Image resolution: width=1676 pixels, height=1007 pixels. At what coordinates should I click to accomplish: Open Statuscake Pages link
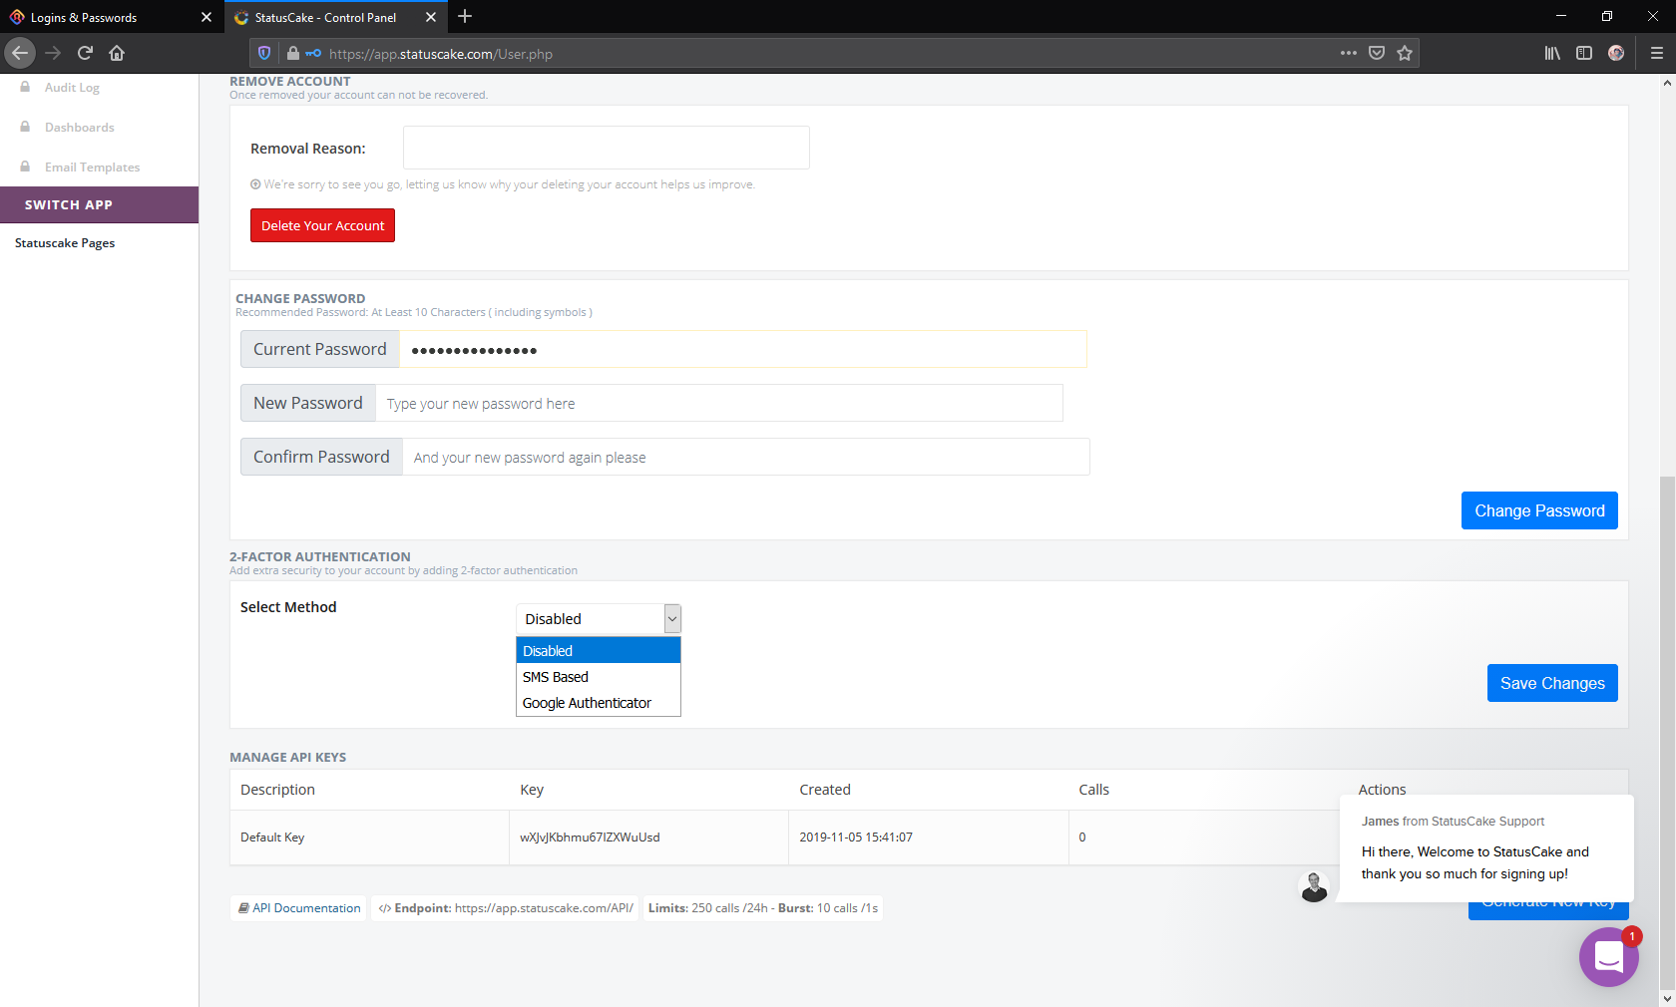click(x=65, y=243)
